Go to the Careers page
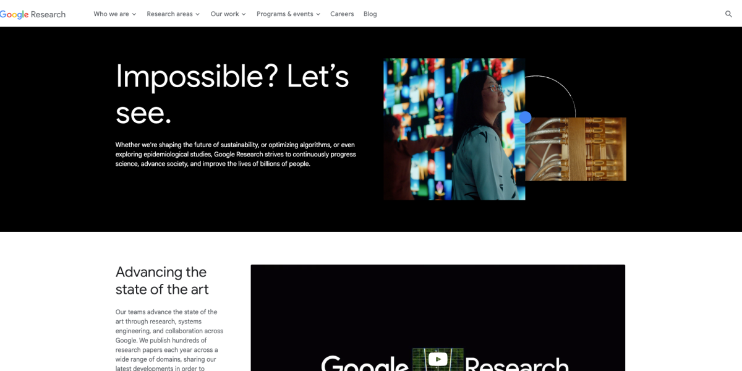The width and height of the screenshot is (742, 371). (342, 14)
